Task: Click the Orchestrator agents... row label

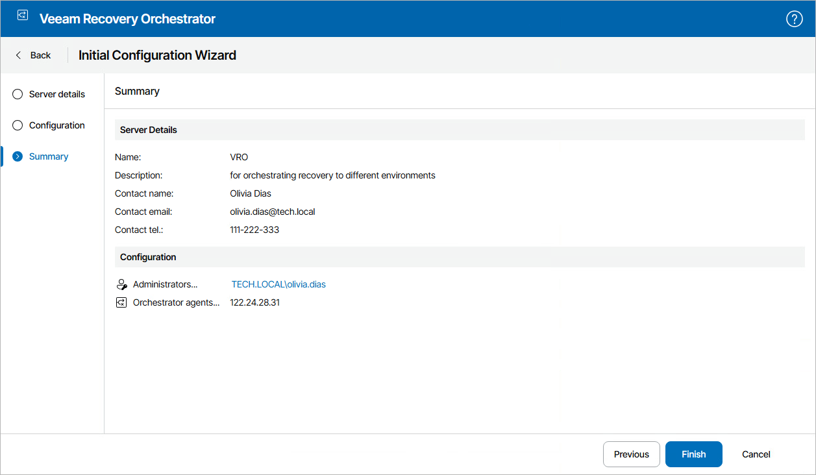Action: point(176,302)
